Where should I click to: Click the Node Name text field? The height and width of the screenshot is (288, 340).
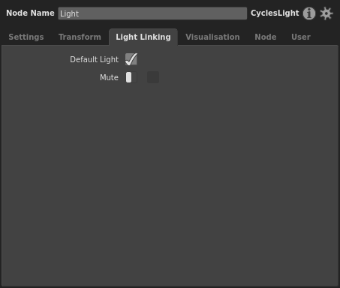click(152, 13)
